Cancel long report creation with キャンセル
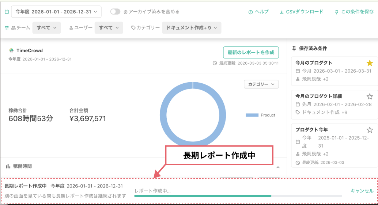The image size is (378, 205). click(362, 191)
